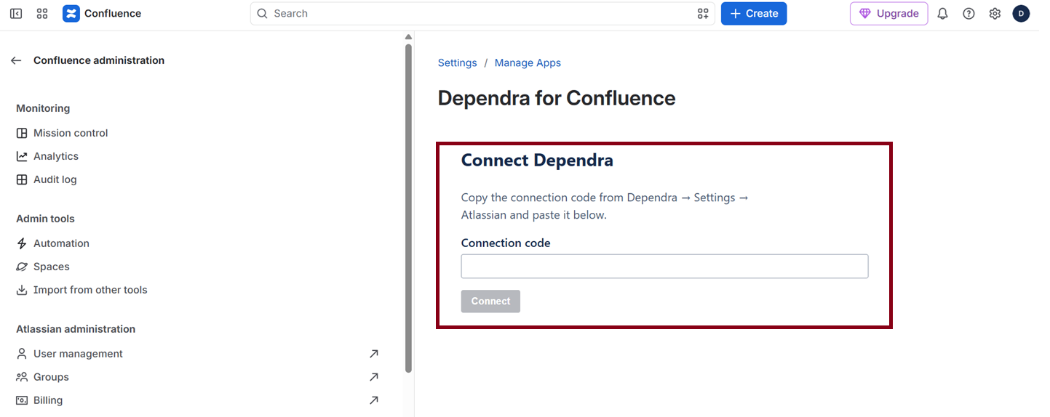1050x417 pixels.
Task: Click the external link arrow for Groups
Action: pyautogui.click(x=373, y=377)
